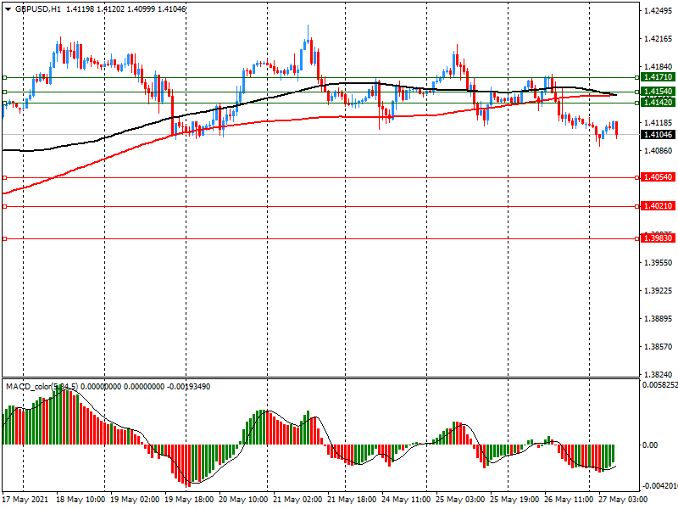678x509 pixels.
Task: Click the 21 May 02:00 time label
Action: (297, 500)
